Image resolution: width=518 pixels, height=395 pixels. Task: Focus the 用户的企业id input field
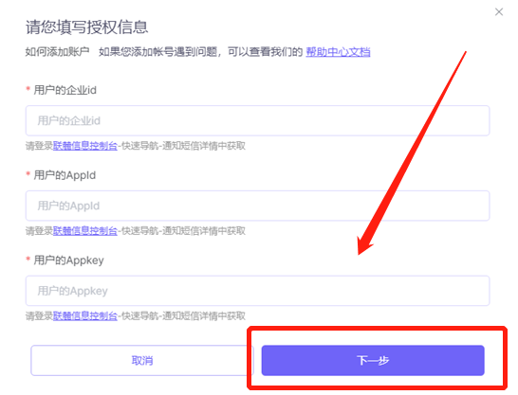[x=258, y=120]
